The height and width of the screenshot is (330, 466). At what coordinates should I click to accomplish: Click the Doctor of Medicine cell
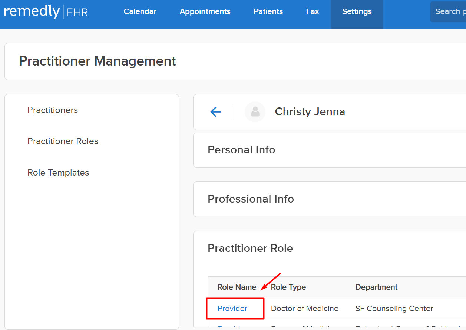pos(305,309)
